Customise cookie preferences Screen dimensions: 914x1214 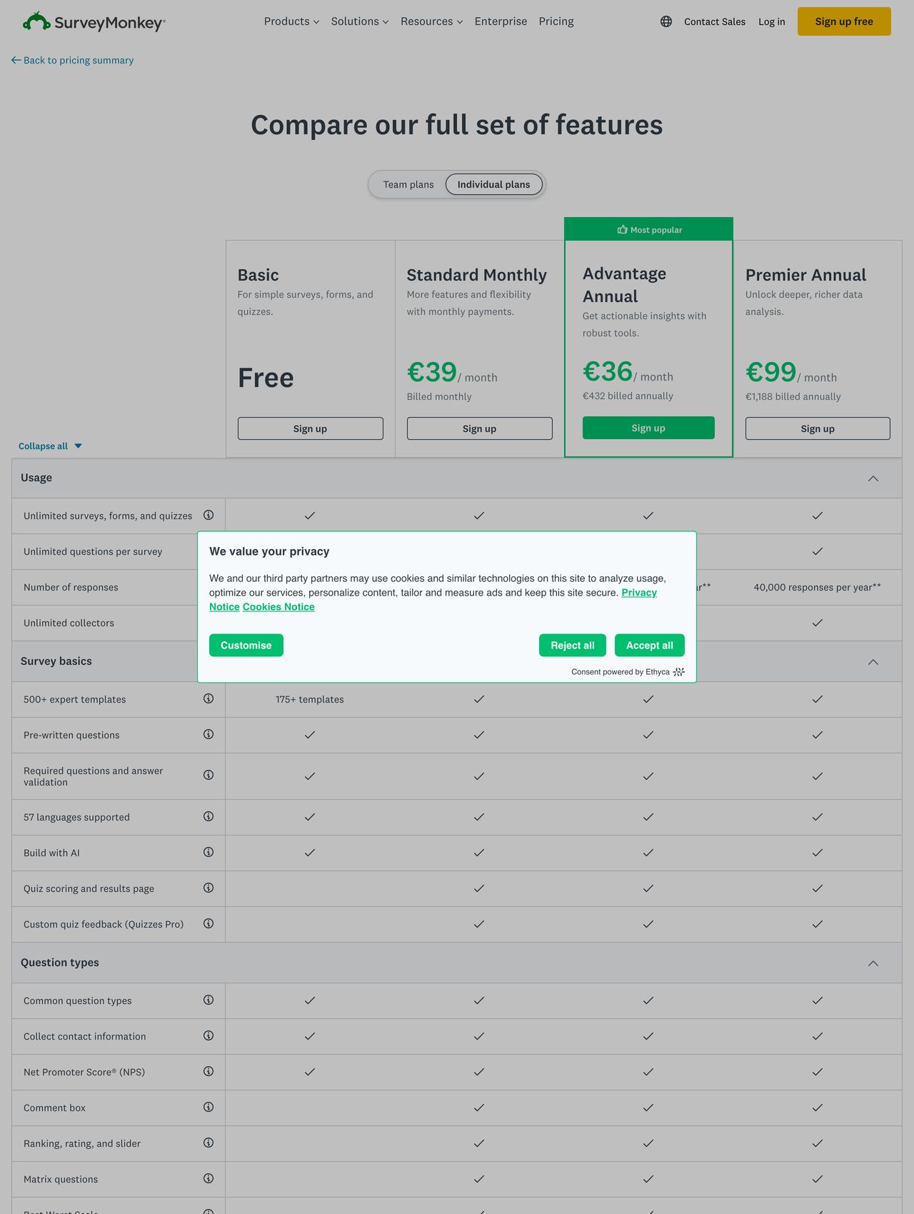coord(246,645)
